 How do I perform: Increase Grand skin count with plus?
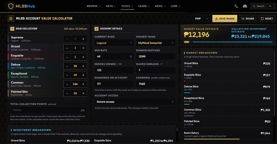[x=83, y=48]
